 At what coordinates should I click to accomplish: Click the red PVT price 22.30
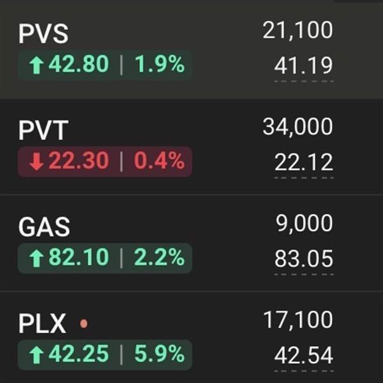coord(78,161)
